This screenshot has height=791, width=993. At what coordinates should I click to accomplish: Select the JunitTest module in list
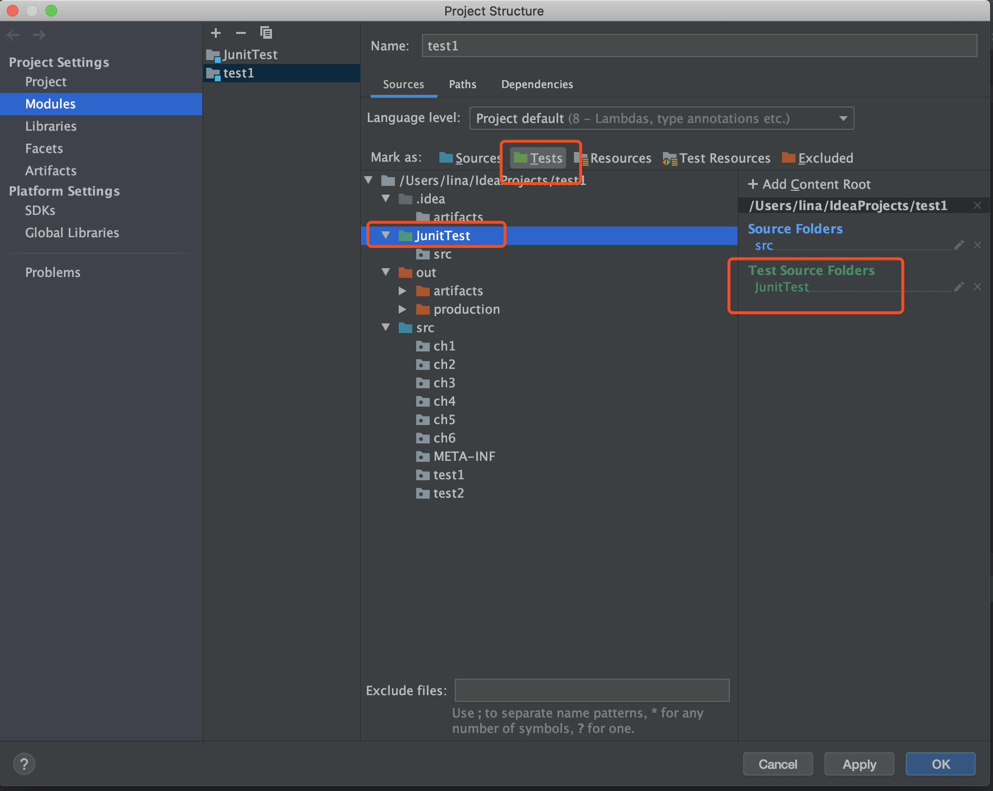pyautogui.click(x=250, y=55)
